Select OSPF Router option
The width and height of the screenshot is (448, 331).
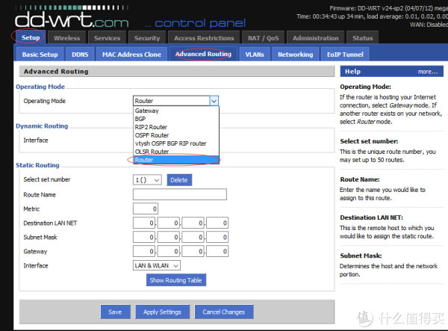pyautogui.click(x=176, y=135)
